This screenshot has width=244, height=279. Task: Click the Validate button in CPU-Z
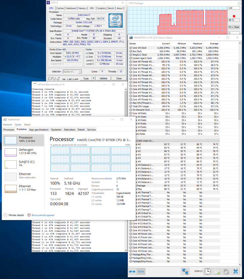click(103, 78)
